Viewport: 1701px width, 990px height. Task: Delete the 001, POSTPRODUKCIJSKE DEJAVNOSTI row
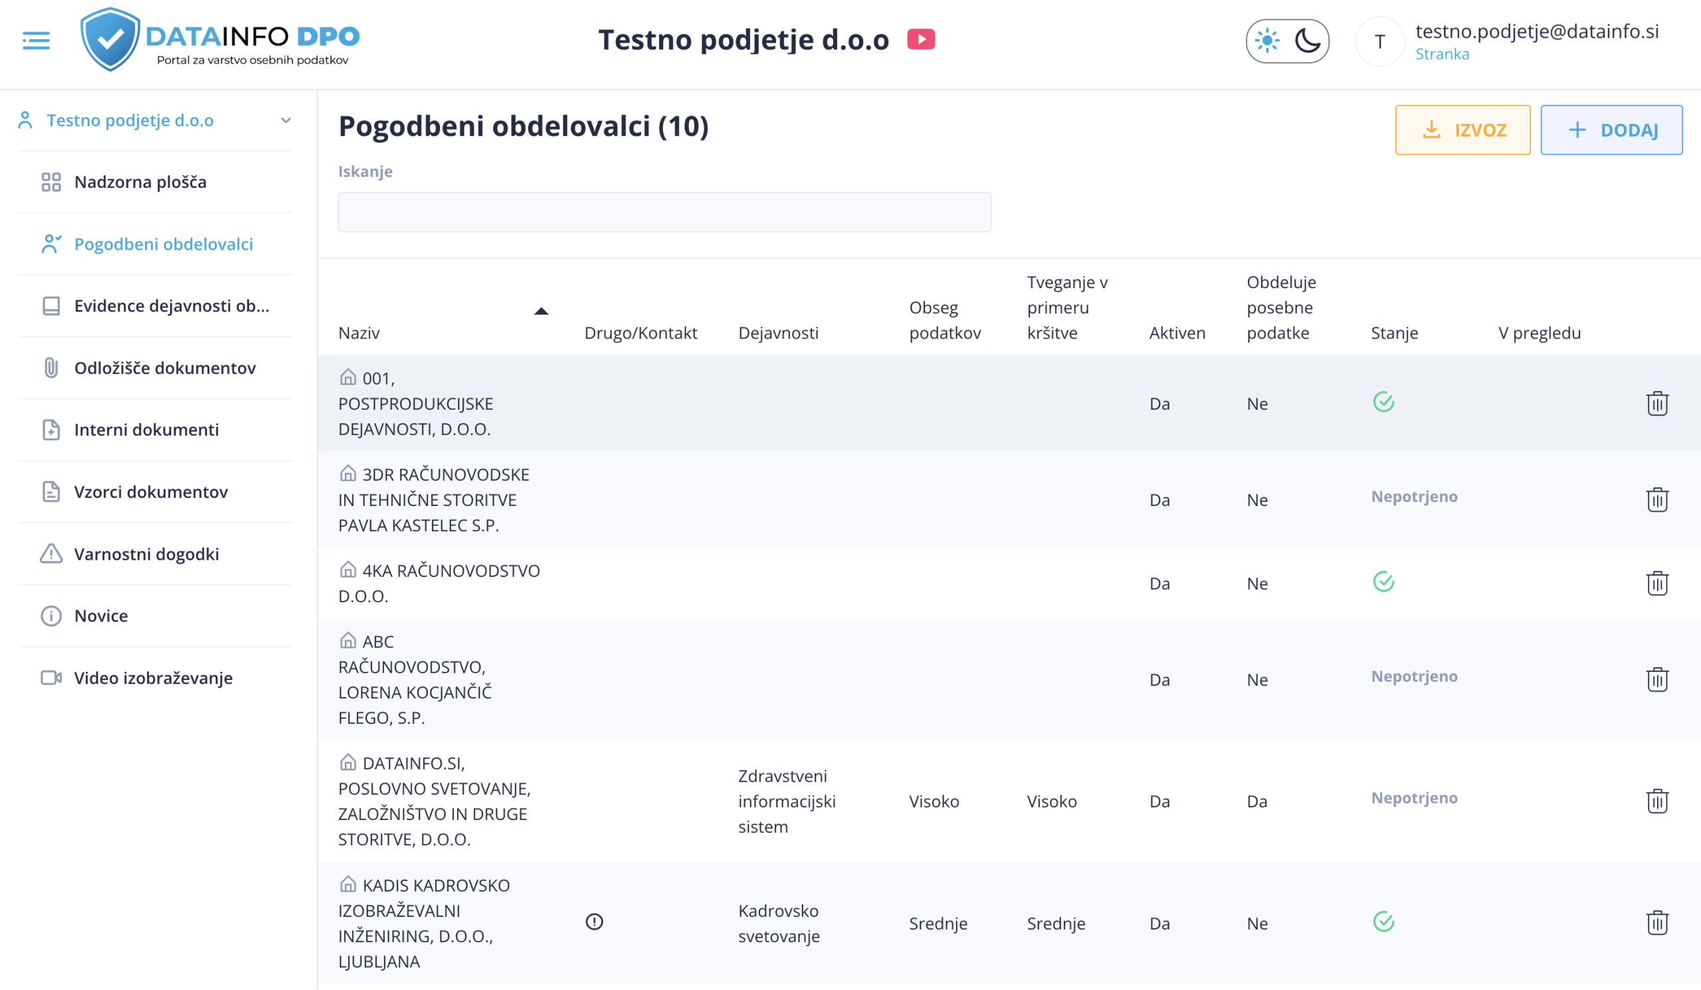(1657, 403)
